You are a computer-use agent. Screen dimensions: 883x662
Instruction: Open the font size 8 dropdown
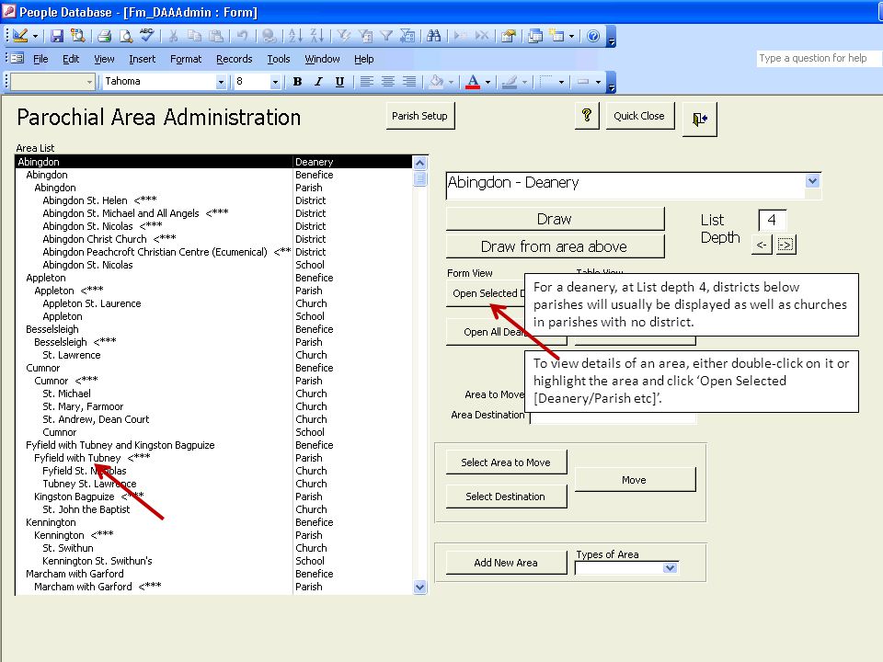pyautogui.click(x=275, y=82)
